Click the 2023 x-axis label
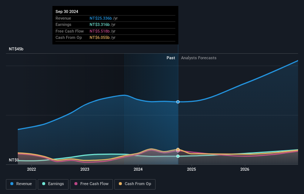This screenshot has width=304, height=194. coord(85,170)
